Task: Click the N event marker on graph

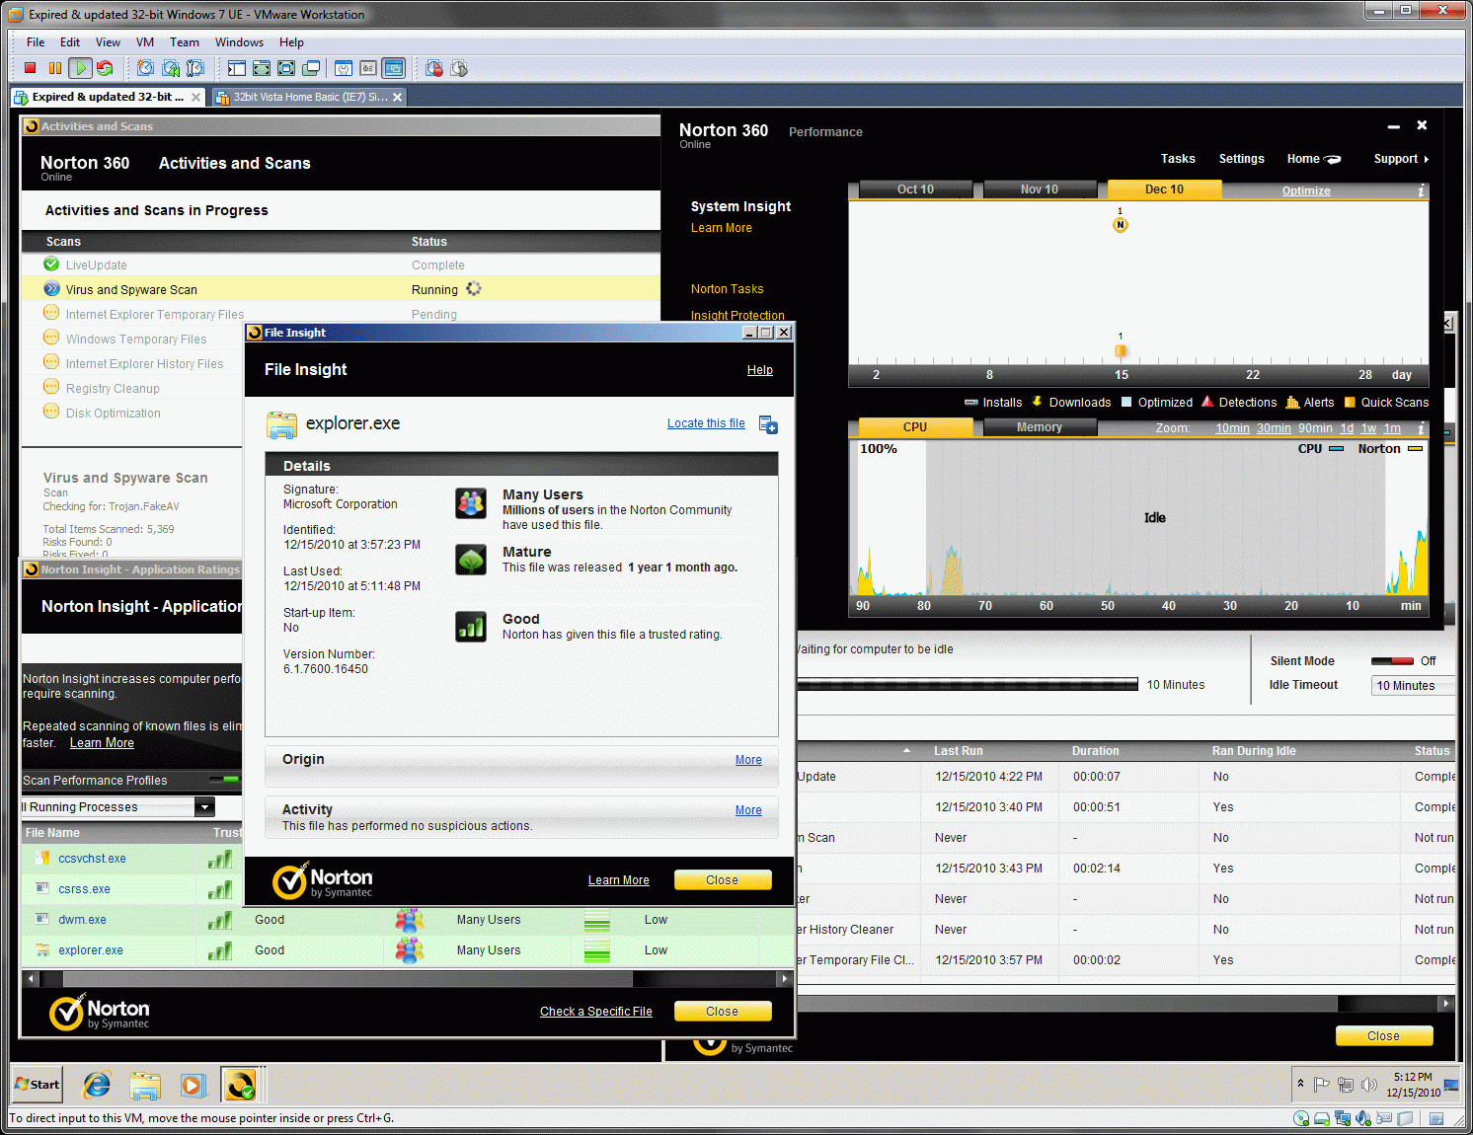Action: pyautogui.click(x=1120, y=225)
